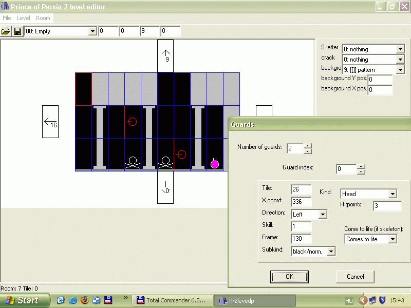Click the Firefox icon in quick launch
Screen dimensions: 411x308
pyautogui.click(x=84, y=300)
